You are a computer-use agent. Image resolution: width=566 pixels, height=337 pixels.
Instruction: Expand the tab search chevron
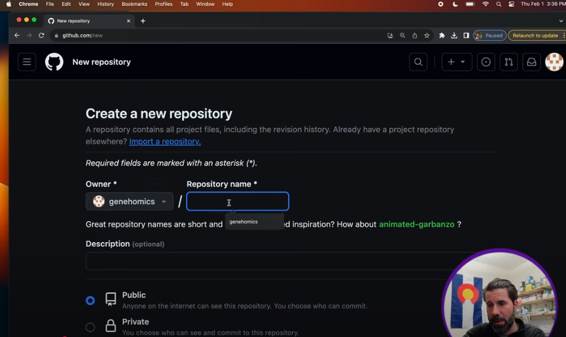tap(561, 21)
